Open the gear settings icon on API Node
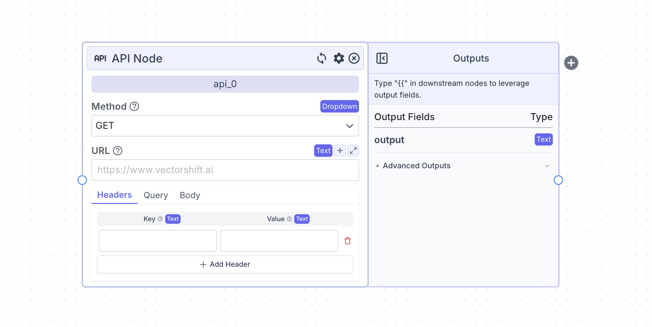652x327 pixels. [x=339, y=58]
